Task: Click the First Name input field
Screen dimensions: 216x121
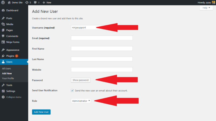Action: click(x=102, y=49)
